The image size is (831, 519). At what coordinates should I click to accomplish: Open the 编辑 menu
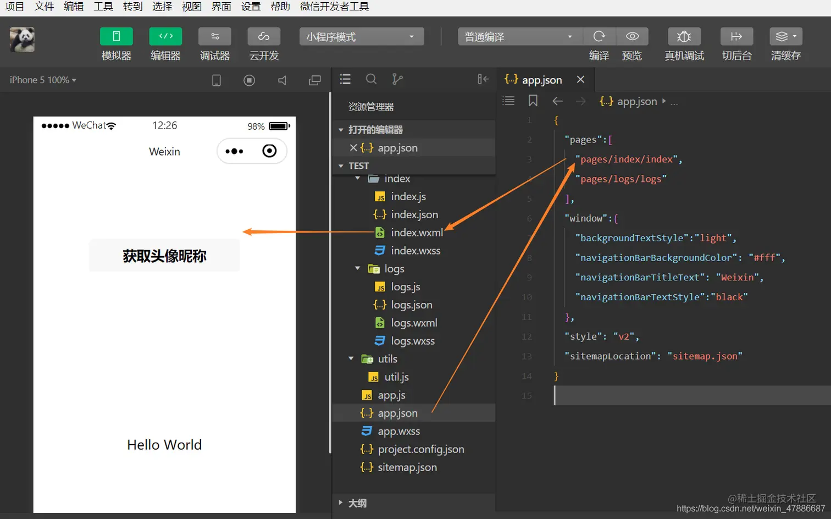(74, 7)
